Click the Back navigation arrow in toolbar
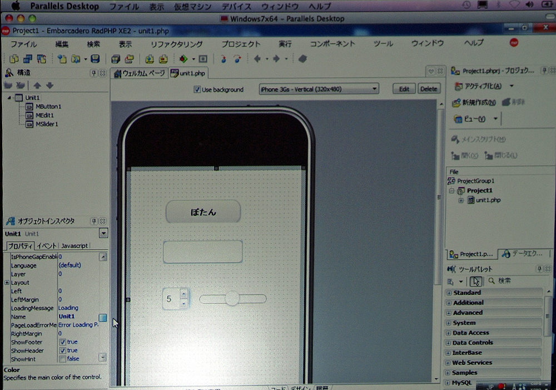The height and width of the screenshot is (390, 556). pyautogui.click(x=257, y=59)
